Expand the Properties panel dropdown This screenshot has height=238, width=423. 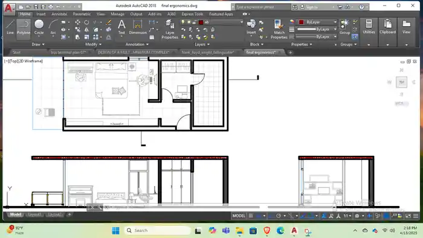click(x=302, y=44)
